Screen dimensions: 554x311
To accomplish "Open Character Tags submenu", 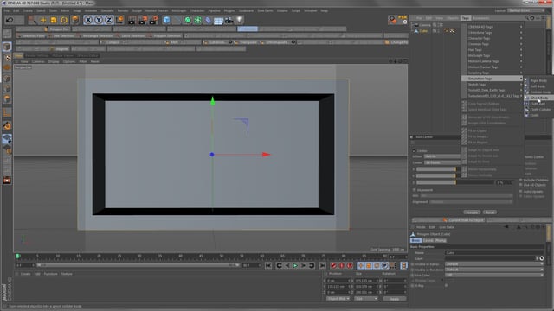I will (x=493, y=38).
